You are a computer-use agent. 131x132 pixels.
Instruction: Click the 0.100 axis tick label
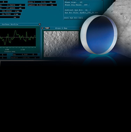[23, 50]
